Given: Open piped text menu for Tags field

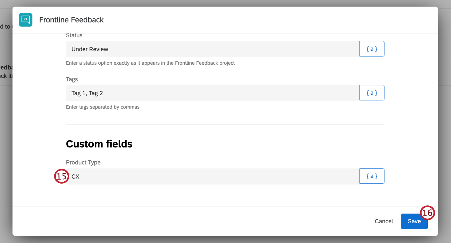Looking at the screenshot, I should 372,93.
